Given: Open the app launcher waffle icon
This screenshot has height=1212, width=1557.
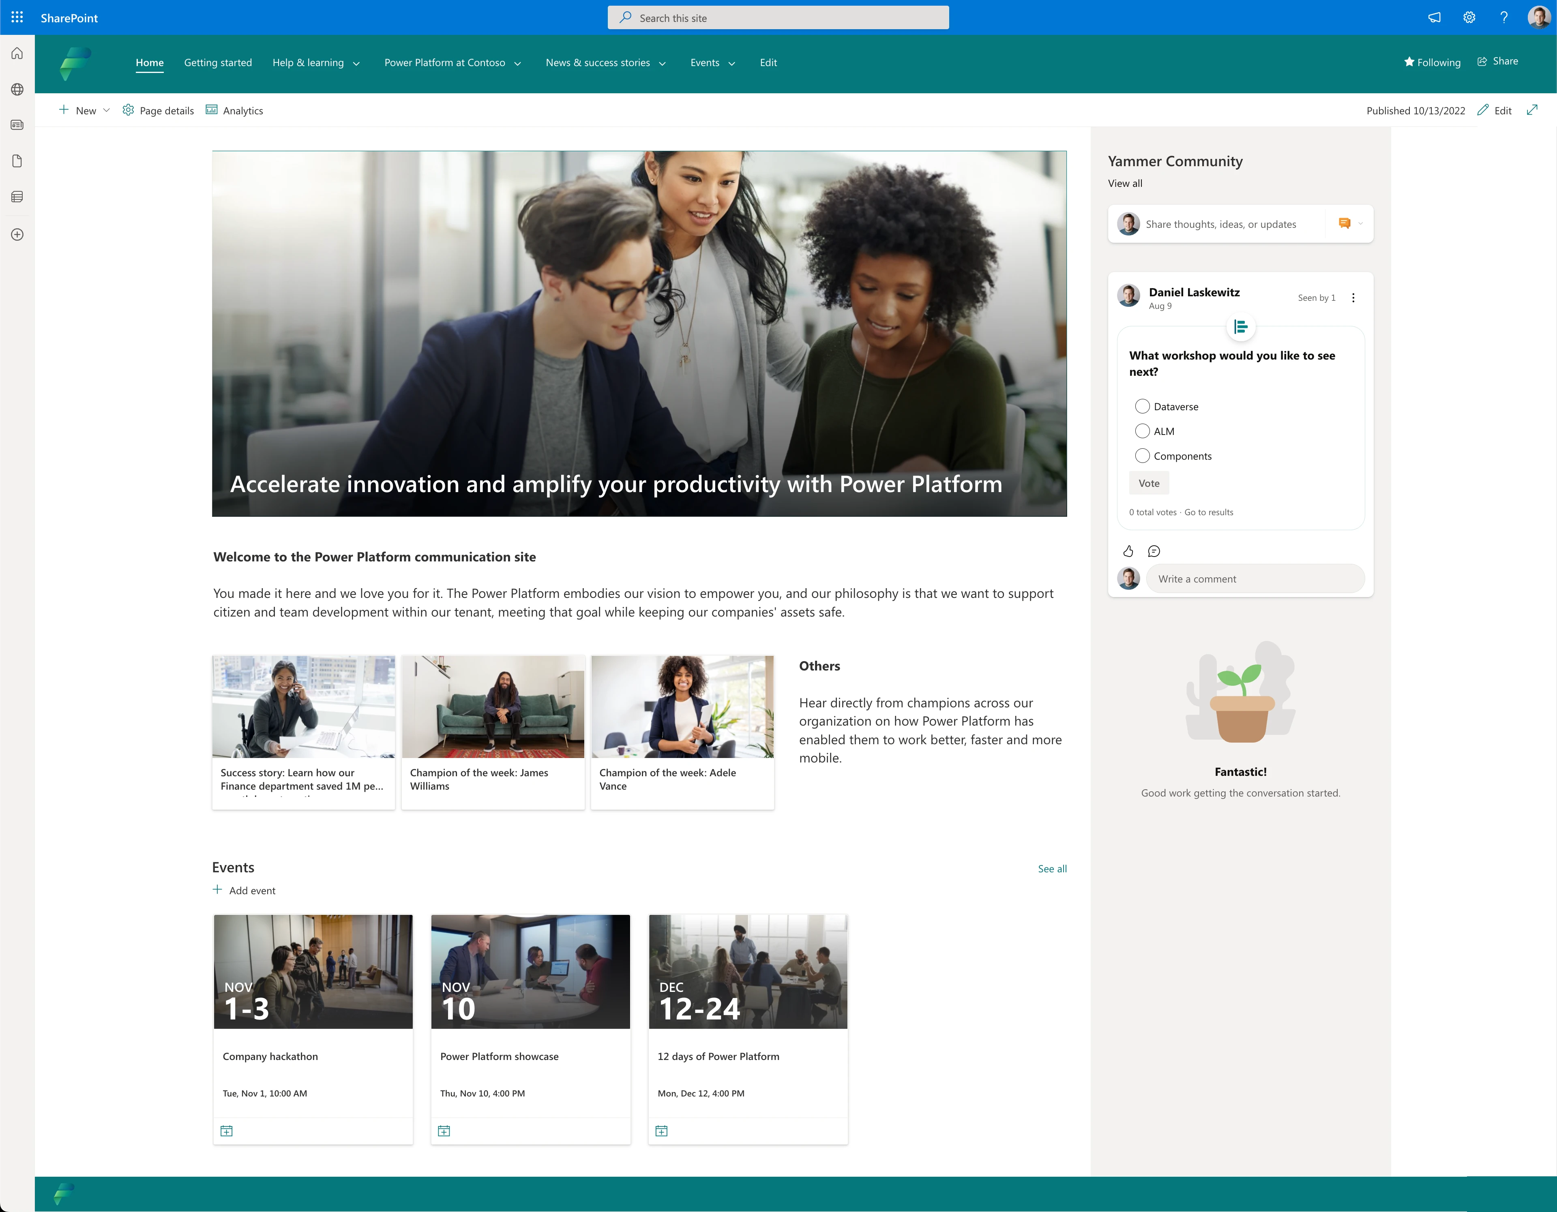Looking at the screenshot, I should [x=17, y=17].
